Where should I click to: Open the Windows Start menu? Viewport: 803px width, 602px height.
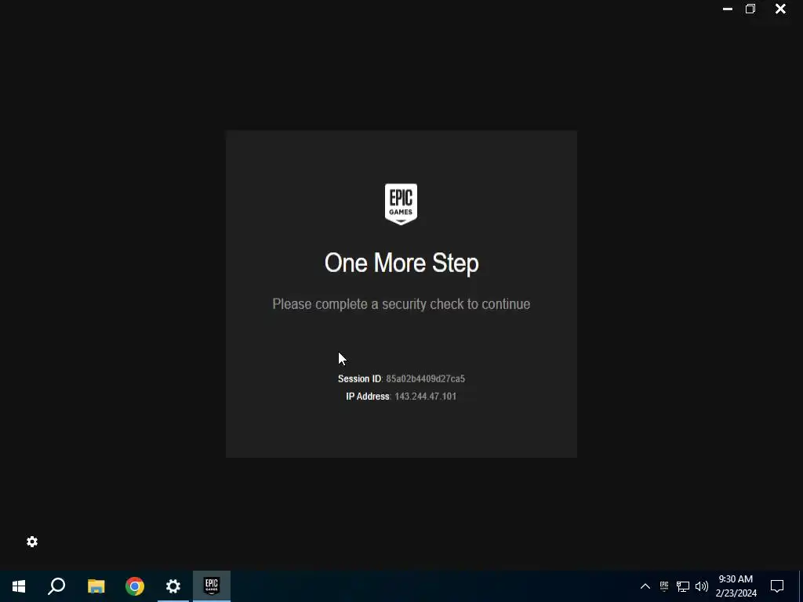click(x=19, y=586)
